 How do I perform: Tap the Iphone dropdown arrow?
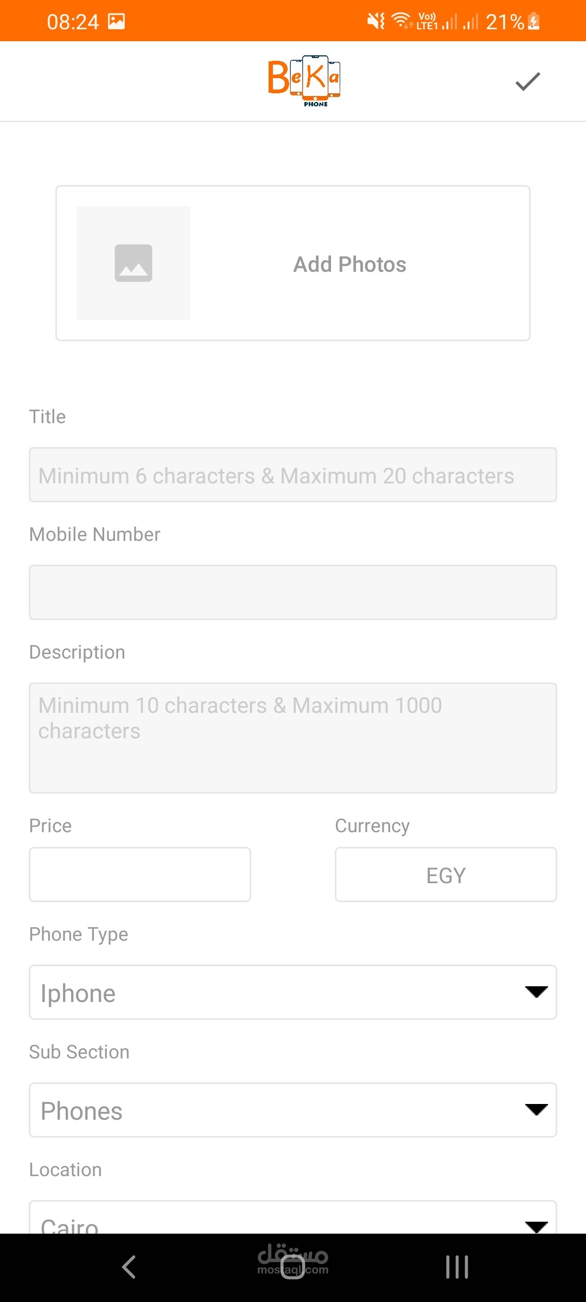pyautogui.click(x=536, y=992)
